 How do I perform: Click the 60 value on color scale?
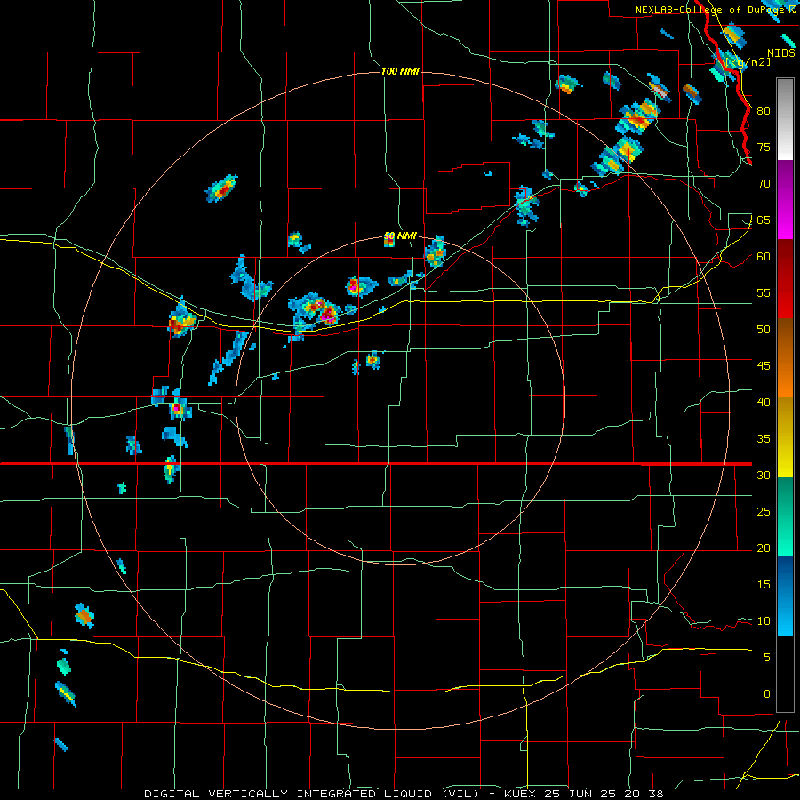coord(764,257)
